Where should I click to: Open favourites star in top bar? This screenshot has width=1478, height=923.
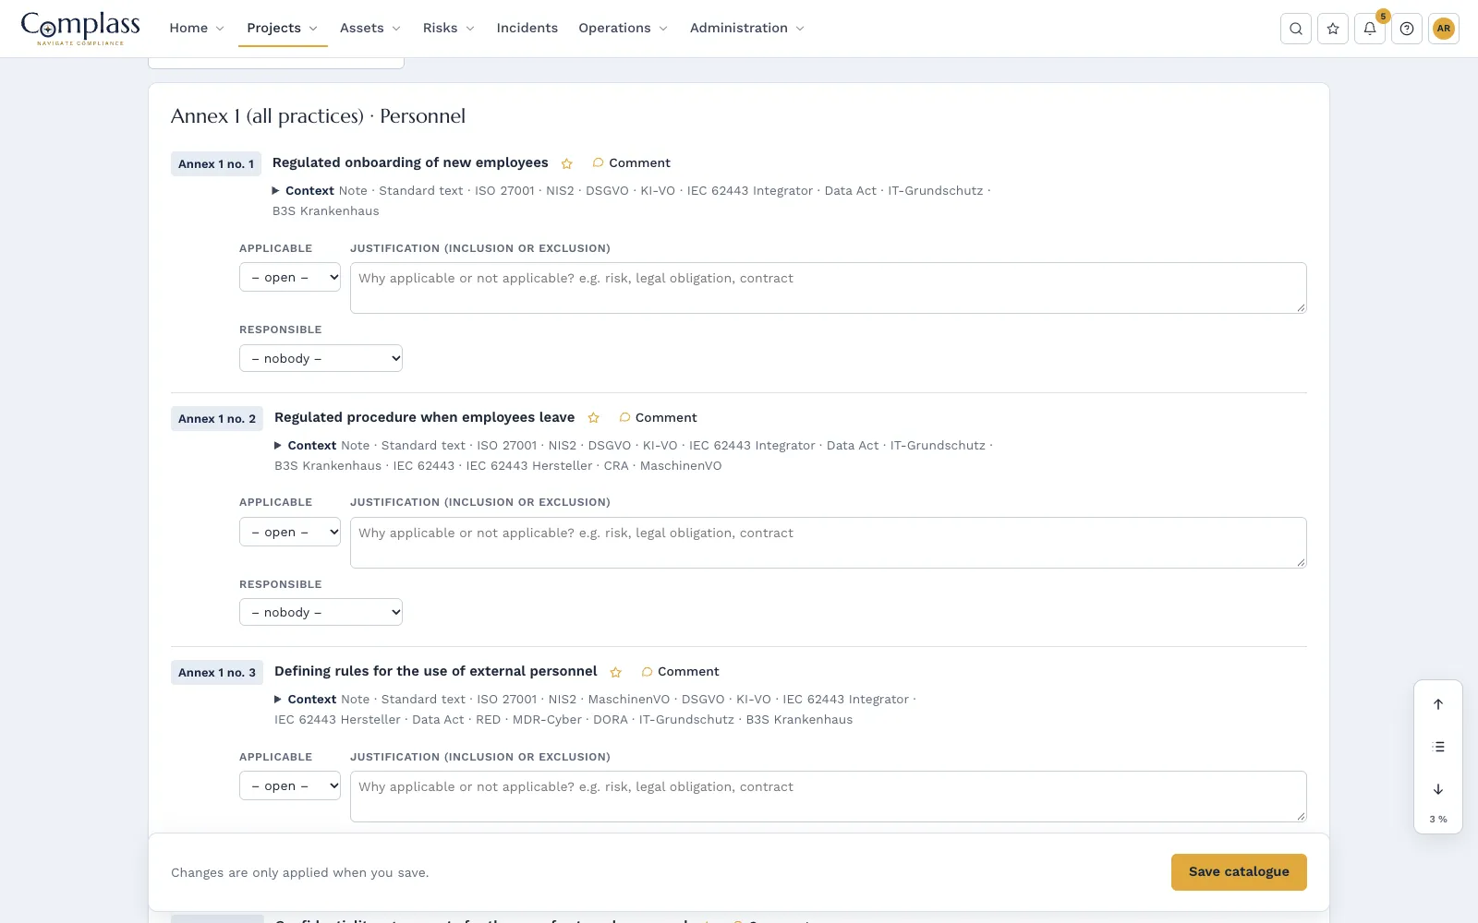click(x=1333, y=29)
